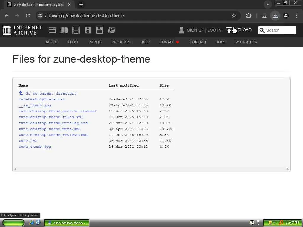Open the CONTACT menu item

click(198, 42)
